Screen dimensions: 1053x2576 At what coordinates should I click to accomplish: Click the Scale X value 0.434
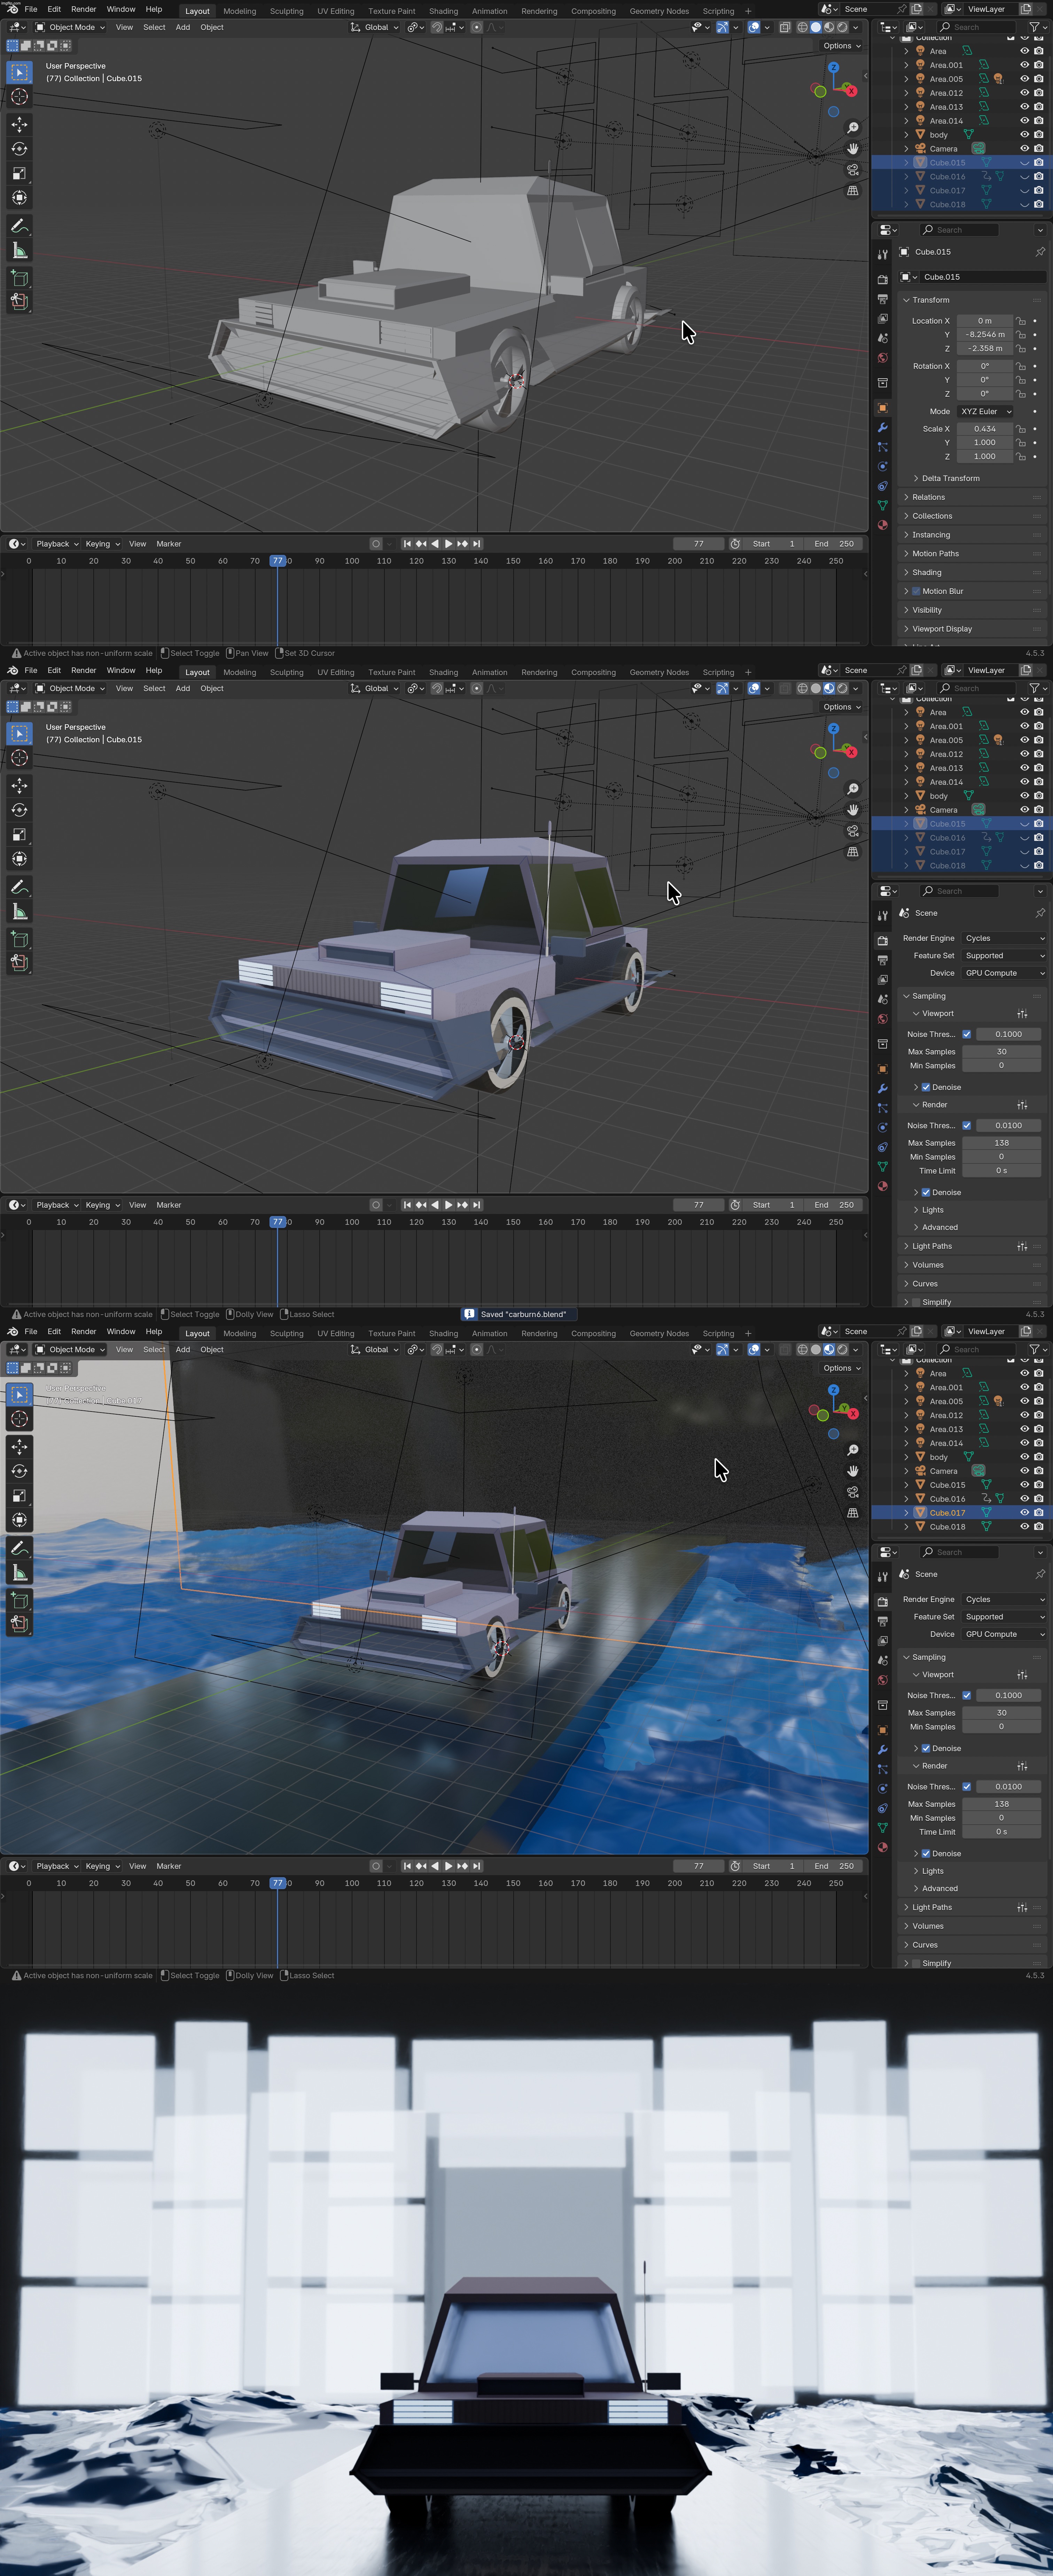985,429
